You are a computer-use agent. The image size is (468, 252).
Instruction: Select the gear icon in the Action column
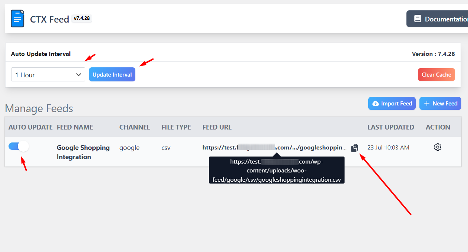point(438,147)
